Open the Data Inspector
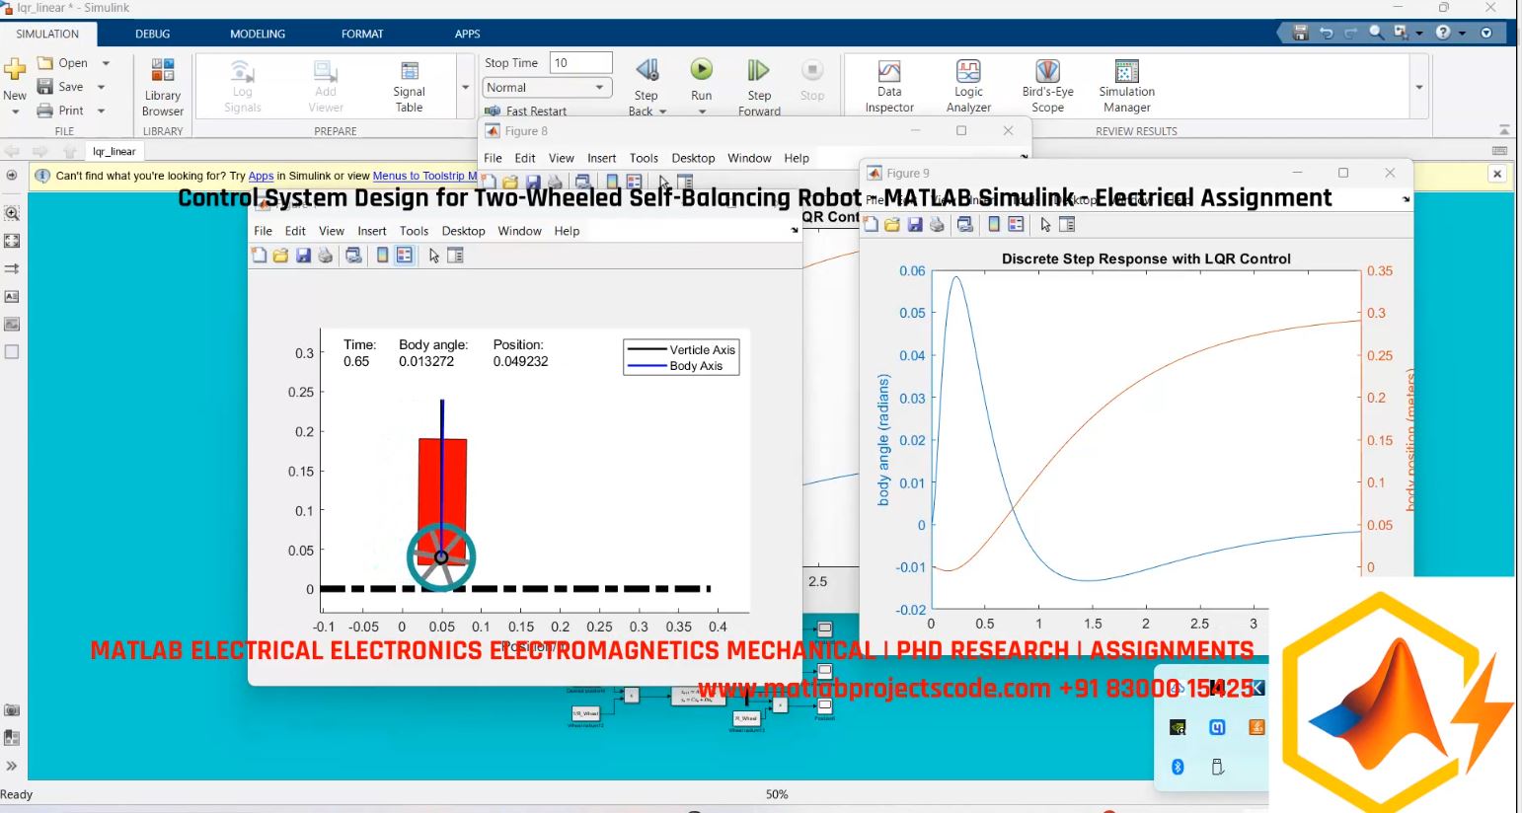This screenshot has width=1522, height=813. pos(887,85)
